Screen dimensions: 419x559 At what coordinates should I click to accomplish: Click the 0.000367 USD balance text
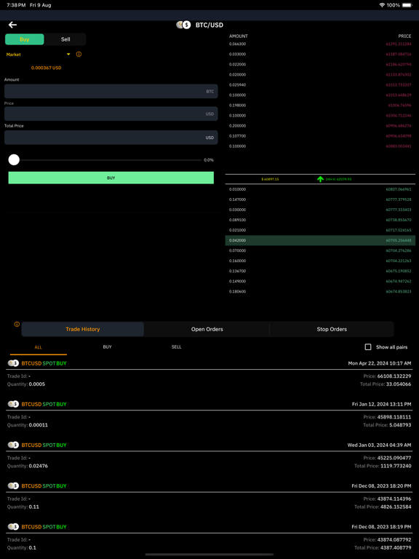coord(47,68)
